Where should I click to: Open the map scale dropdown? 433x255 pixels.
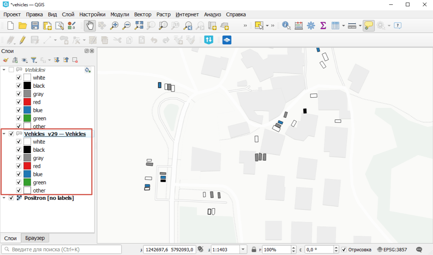243,249
